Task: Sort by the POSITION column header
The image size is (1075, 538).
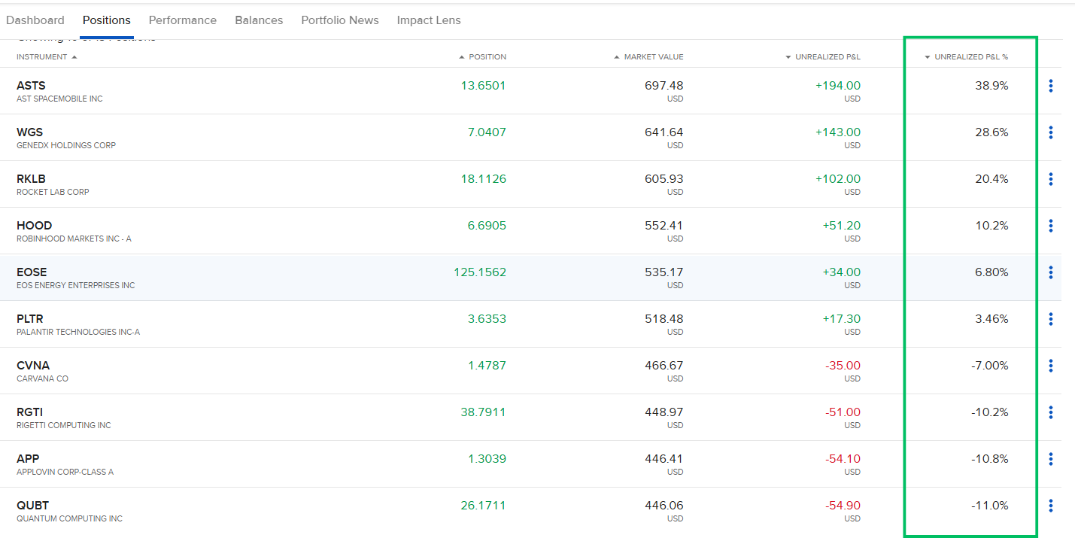Action: pyautogui.click(x=482, y=57)
